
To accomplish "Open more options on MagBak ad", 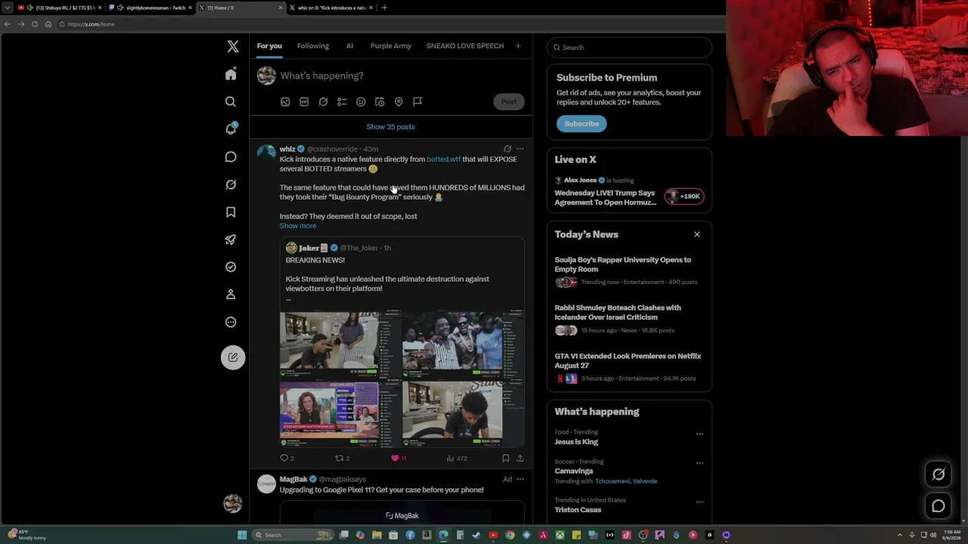I will (x=520, y=479).
